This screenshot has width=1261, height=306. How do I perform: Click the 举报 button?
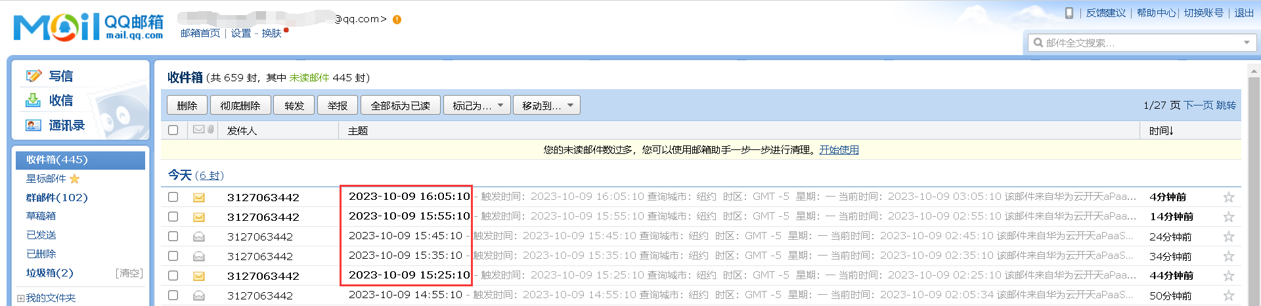click(338, 105)
